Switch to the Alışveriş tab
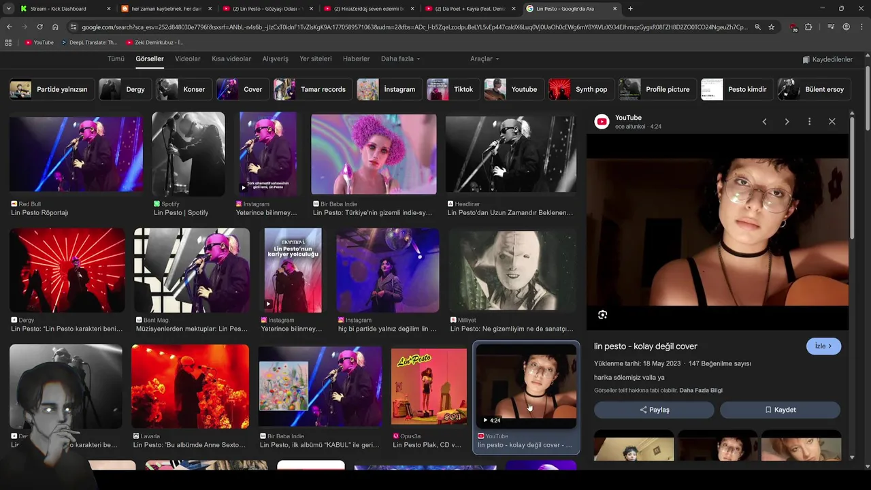The width and height of the screenshot is (871, 490). point(276,59)
